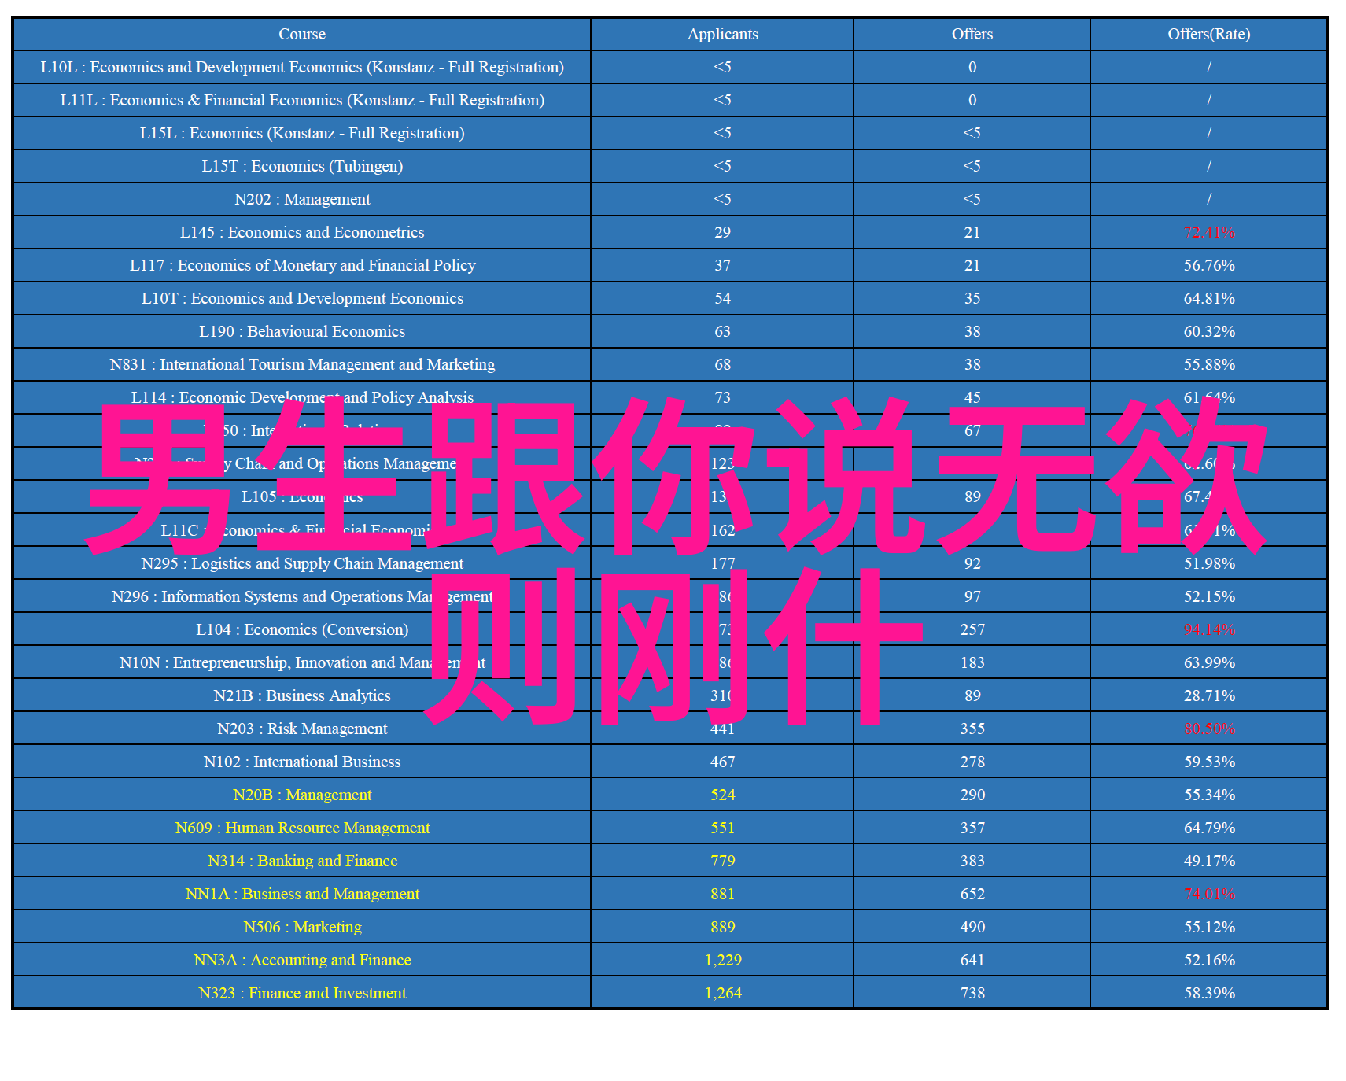Image resolution: width=1346 pixels, height=1081 pixels.
Task: Click the 55.34% rate cell
Action: point(1208,795)
